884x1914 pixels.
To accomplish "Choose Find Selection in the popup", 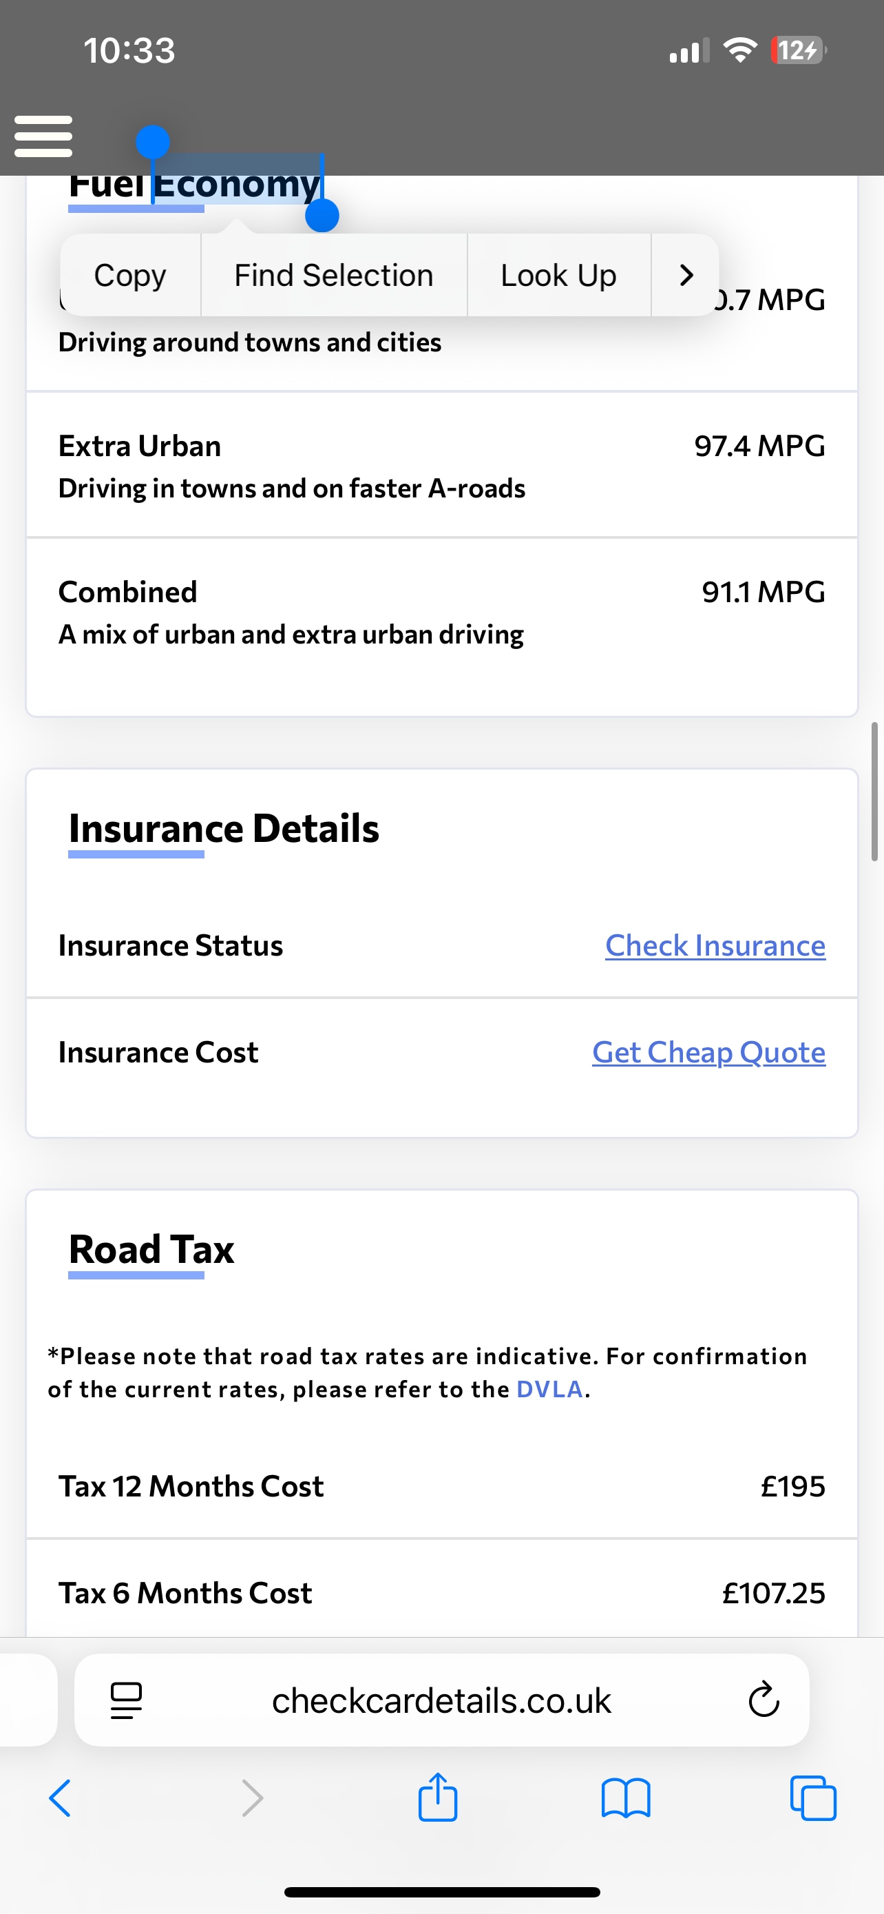I will click(x=334, y=275).
